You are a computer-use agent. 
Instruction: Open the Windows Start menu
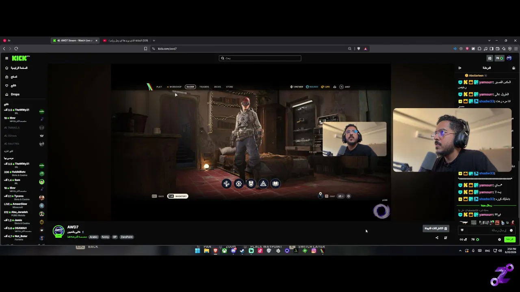point(197,251)
